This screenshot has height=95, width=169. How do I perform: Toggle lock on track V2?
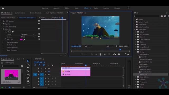pyautogui.click(x=38, y=72)
